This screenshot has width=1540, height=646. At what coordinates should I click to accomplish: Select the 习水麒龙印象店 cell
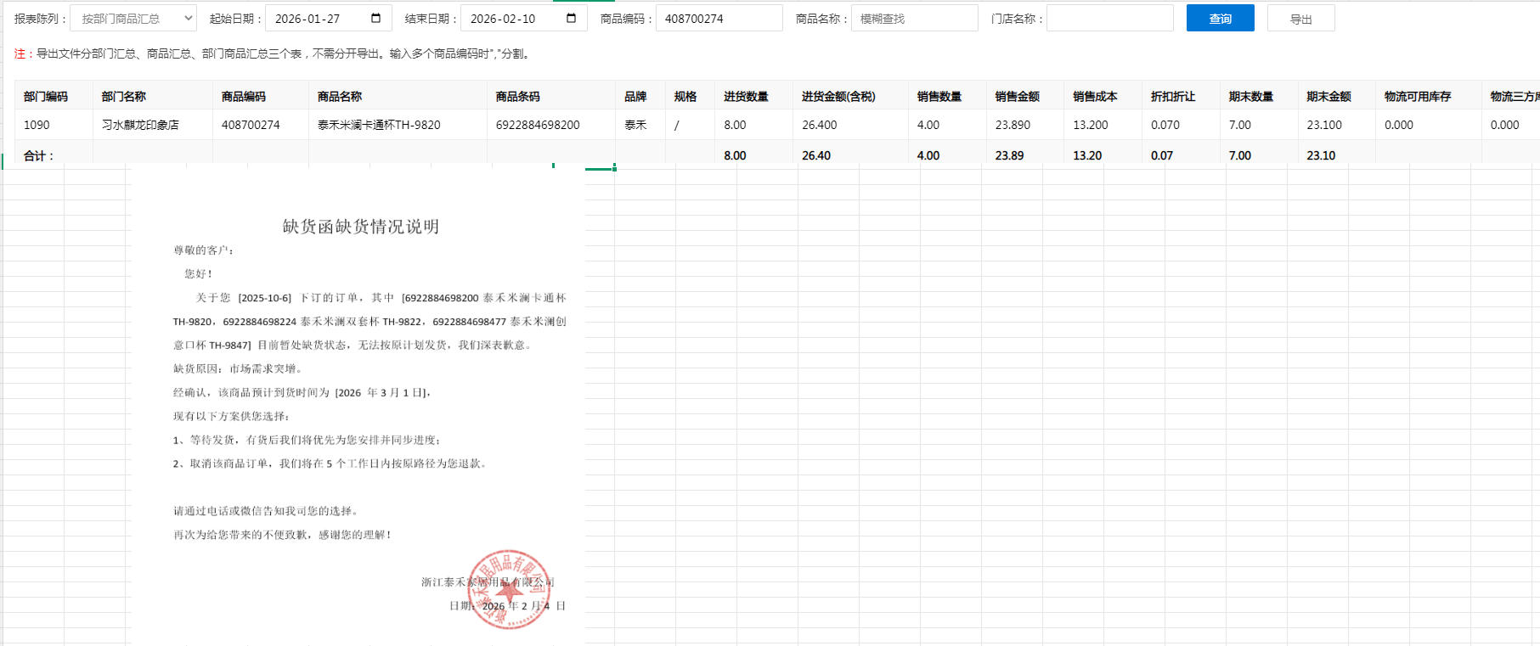click(x=140, y=125)
